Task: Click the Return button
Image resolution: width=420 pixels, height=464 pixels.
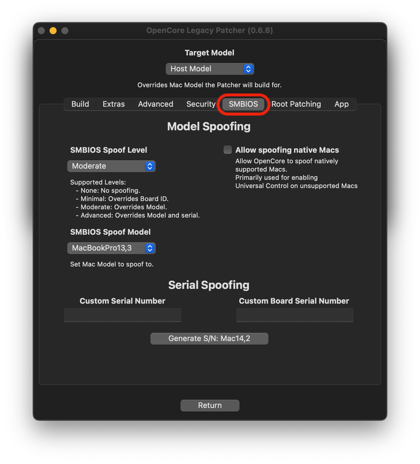Action: 210,406
